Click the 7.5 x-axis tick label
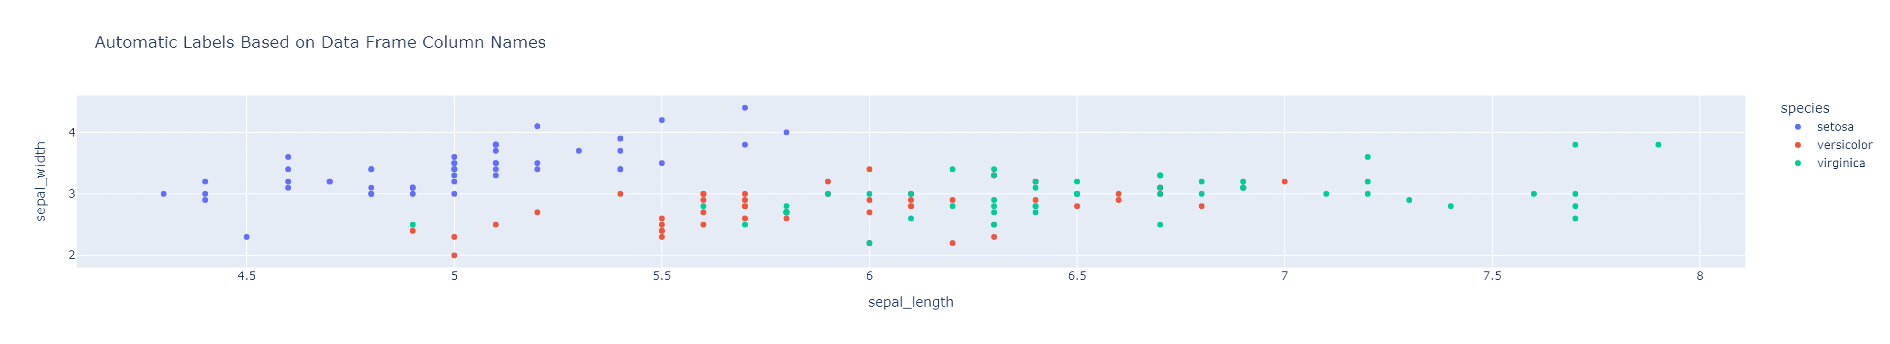Screen dimensions: 1890x344 tap(1492, 277)
